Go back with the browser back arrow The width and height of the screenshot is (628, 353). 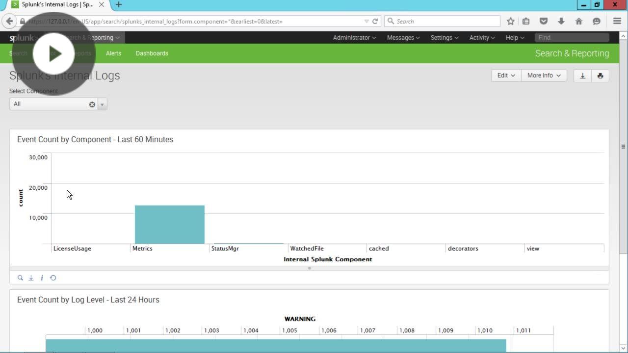click(9, 21)
